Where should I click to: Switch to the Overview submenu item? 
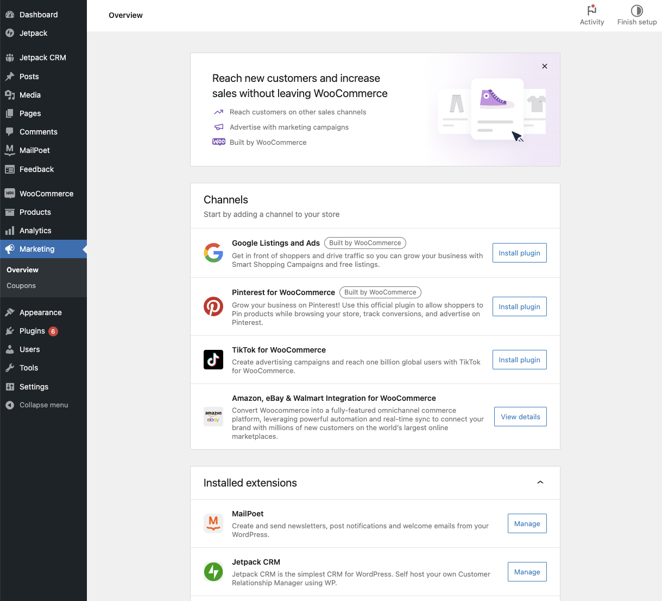click(x=22, y=270)
